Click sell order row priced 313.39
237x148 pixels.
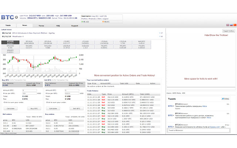pyautogui.click(x=22, y=126)
